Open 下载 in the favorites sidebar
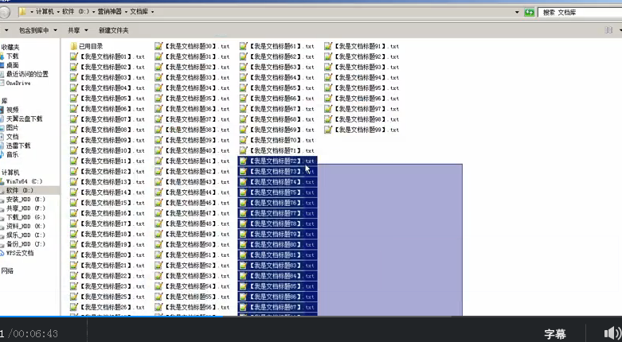The image size is (622, 342). point(13,56)
